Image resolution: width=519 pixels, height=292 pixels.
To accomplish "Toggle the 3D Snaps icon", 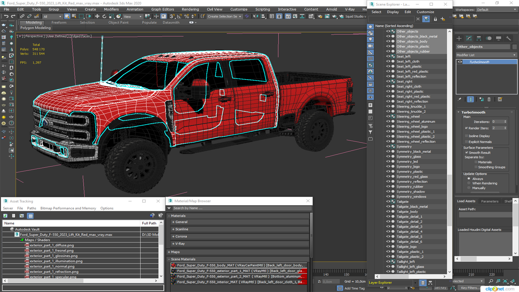I will 172,16.
